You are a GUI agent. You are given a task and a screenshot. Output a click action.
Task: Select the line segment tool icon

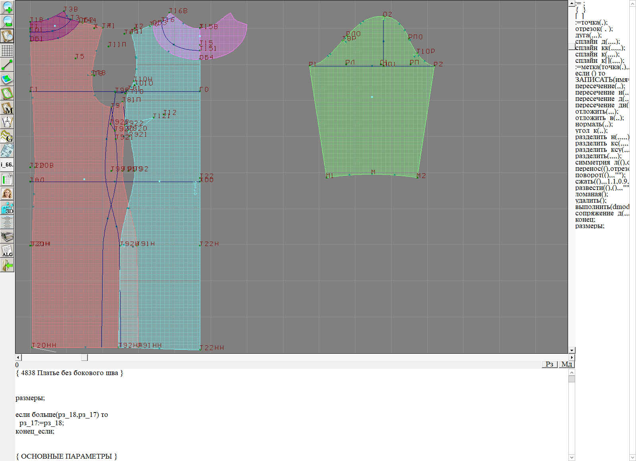point(7,65)
